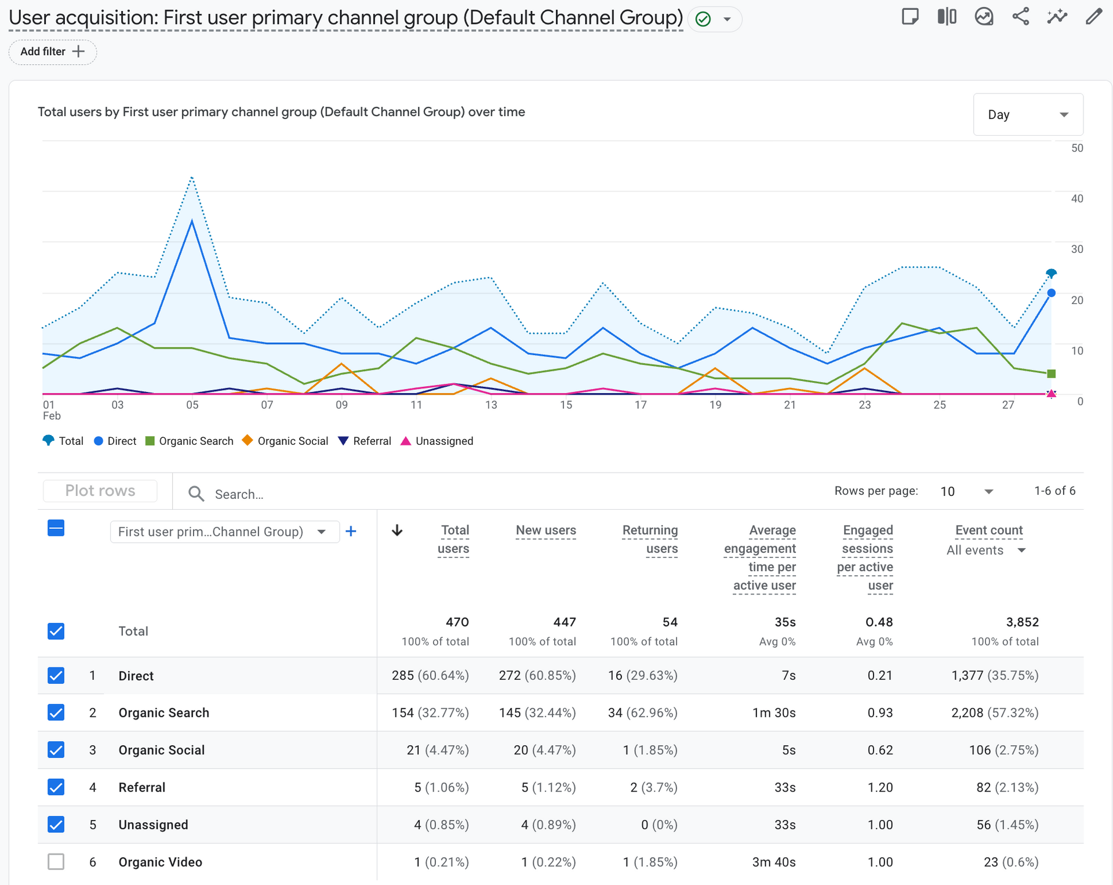Click the sort descending arrow icon
Viewport: 1113px width, 885px height.
pos(397,530)
